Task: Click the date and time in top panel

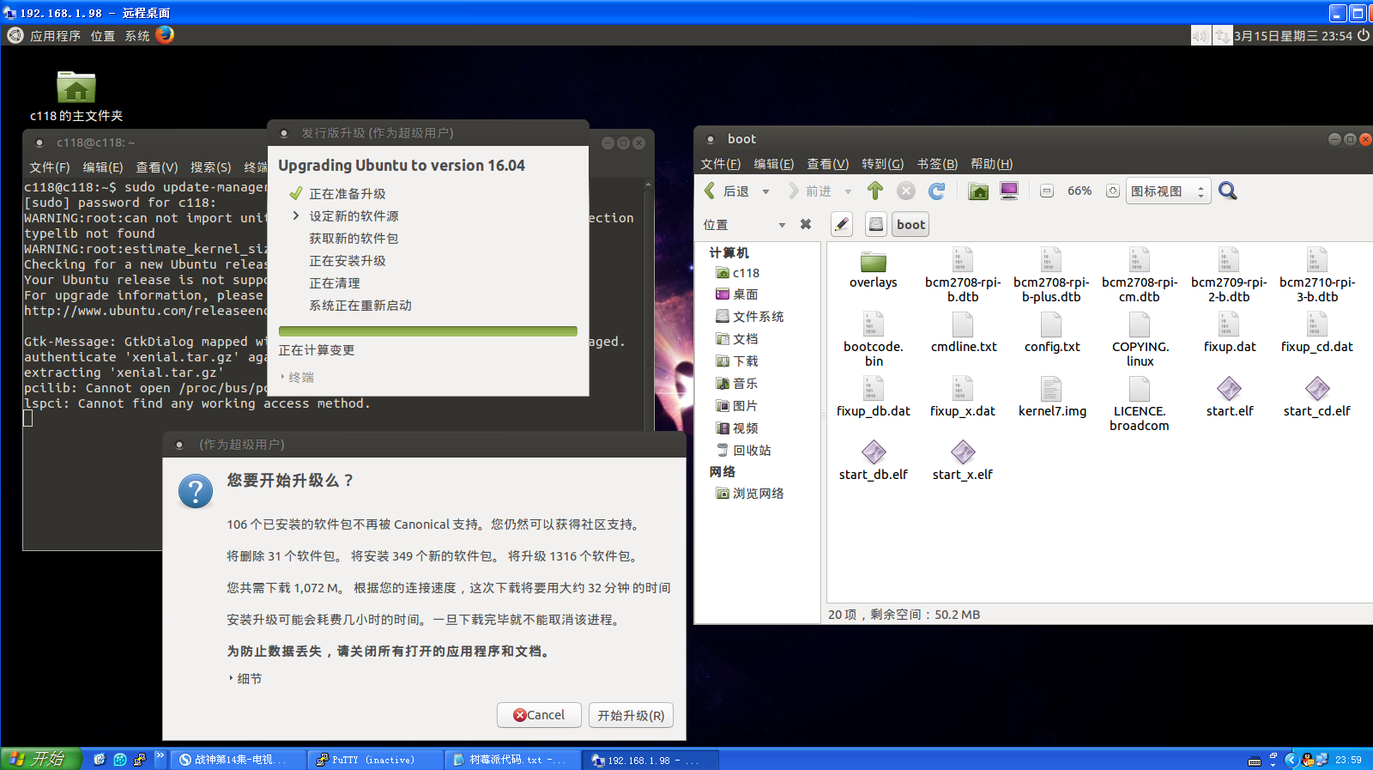Action: [1293, 35]
